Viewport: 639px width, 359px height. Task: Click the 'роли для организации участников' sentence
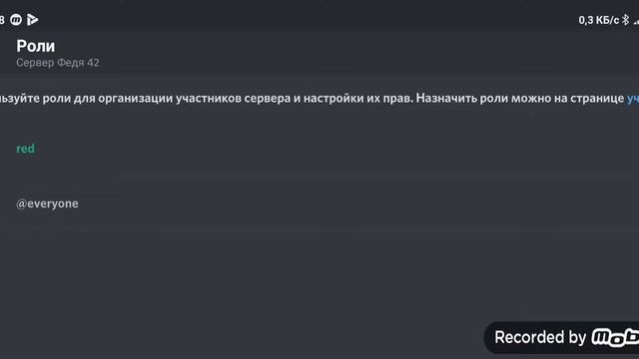coord(142,98)
